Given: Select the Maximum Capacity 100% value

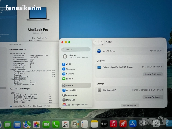Looking at the screenshot, I should [x=32, y=85].
